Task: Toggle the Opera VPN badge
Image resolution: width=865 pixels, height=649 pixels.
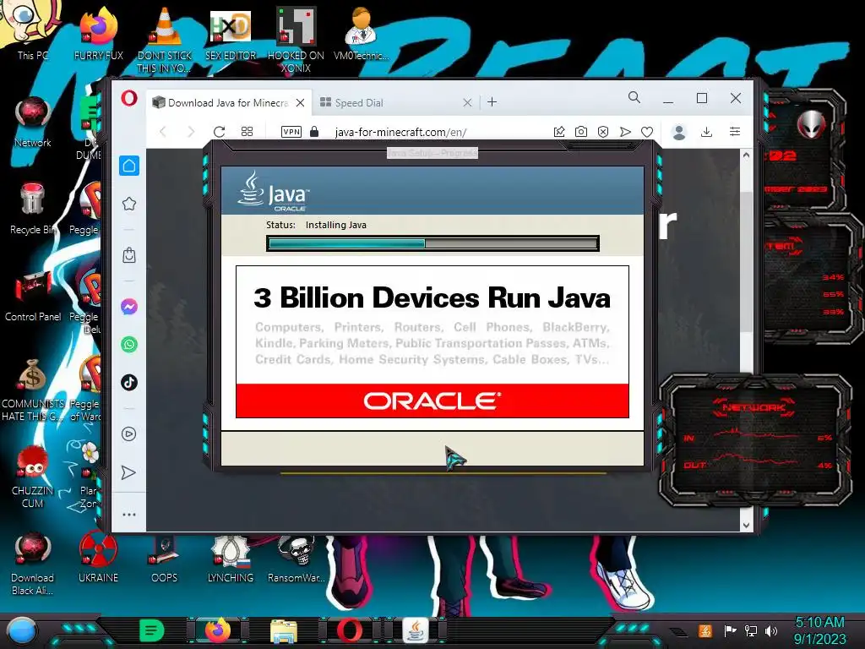Action: coord(291,131)
